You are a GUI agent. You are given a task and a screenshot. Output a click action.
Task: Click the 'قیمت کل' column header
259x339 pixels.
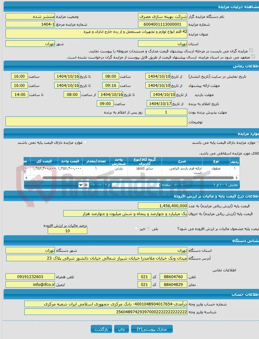(44, 161)
